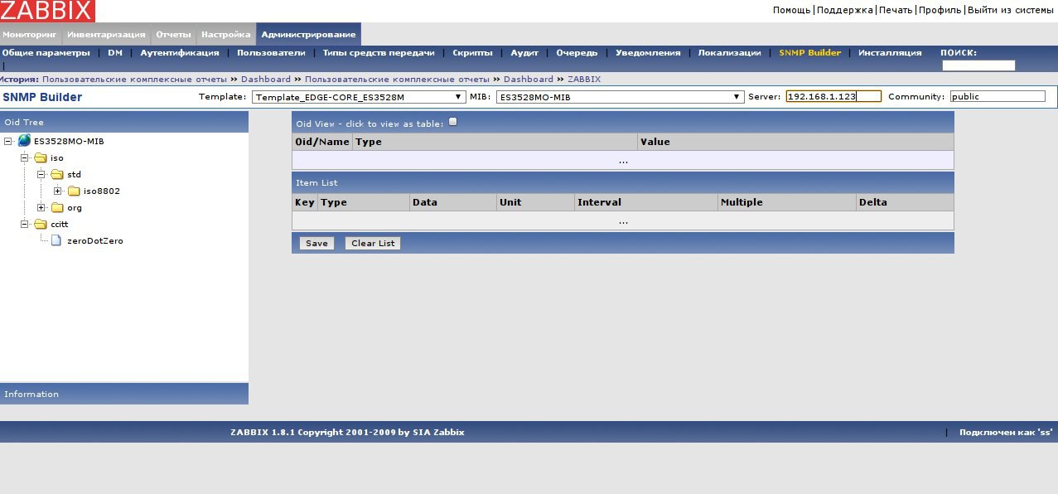Click the std folder icon

57,174
